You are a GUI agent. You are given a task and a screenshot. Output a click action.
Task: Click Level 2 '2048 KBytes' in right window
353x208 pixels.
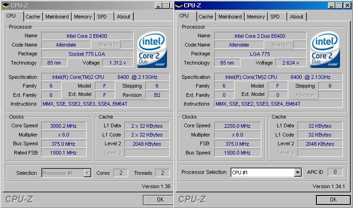320,144
